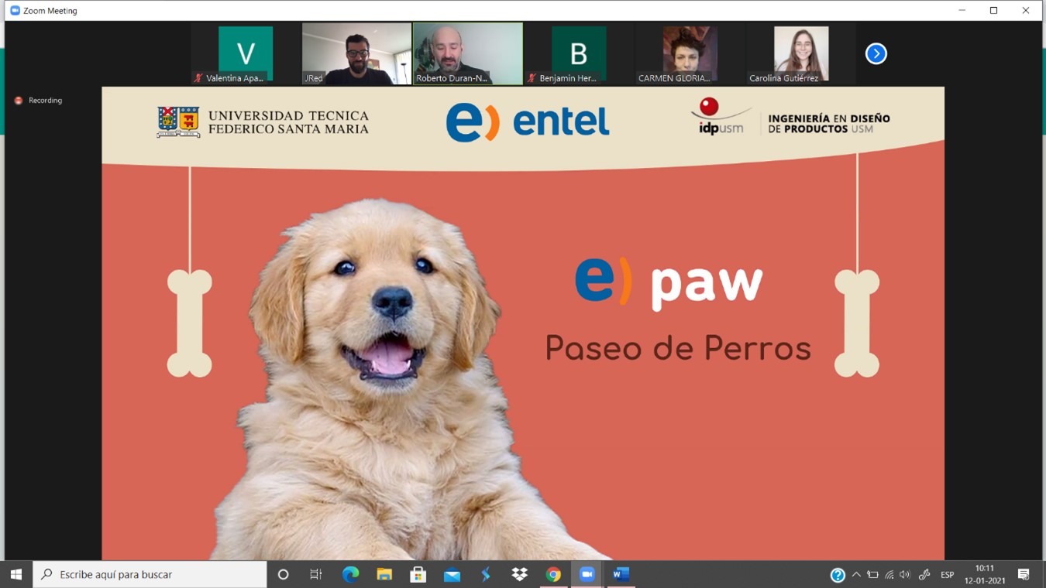Switch ESP keyboard language indicator
The width and height of the screenshot is (1046, 588).
(947, 575)
